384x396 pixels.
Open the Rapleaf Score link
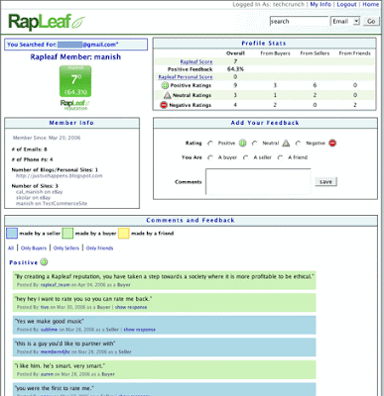tap(196, 61)
